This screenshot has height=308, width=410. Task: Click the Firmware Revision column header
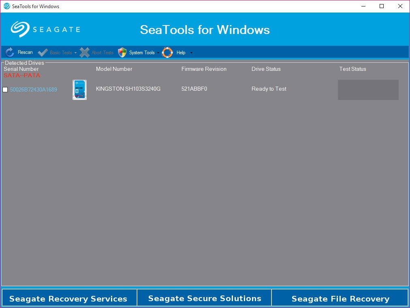204,69
